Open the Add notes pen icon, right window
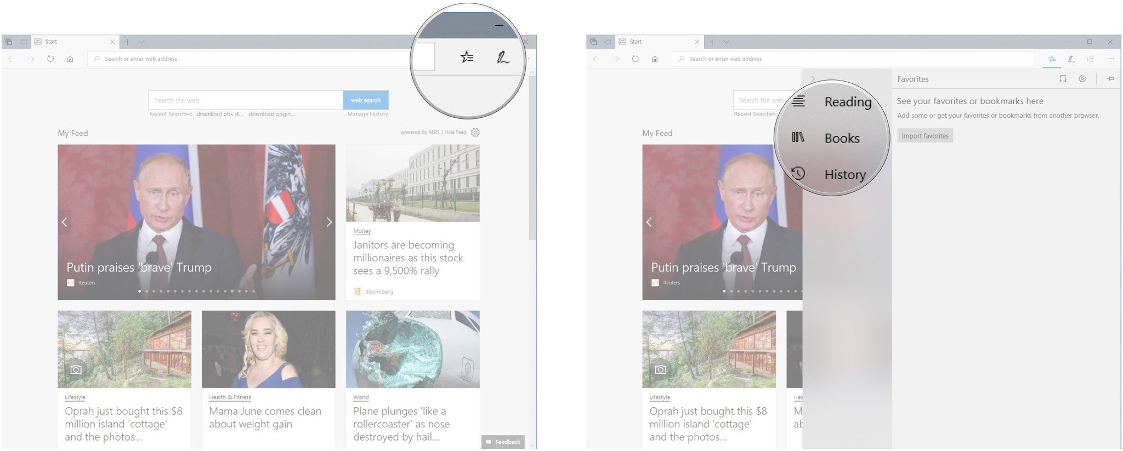 tap(1071, 59)
